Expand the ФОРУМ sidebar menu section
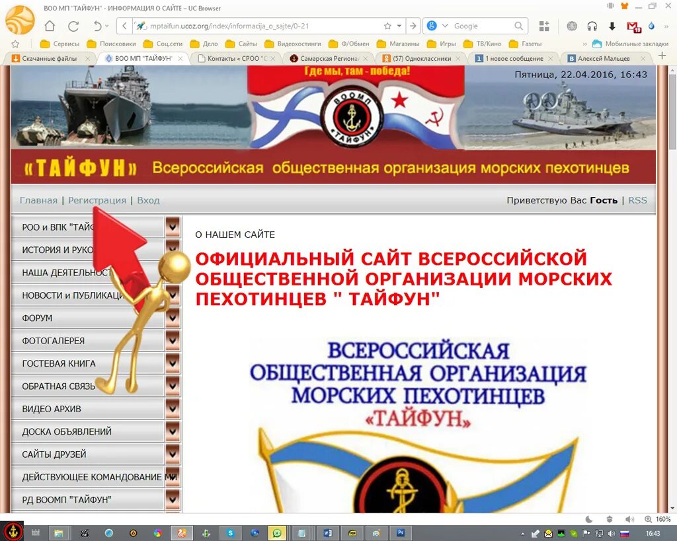 (x=173, y=318)
